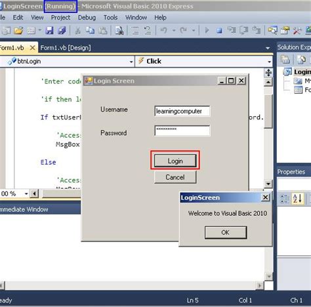This screenshot has width=311, height=307.
Task: Close the LoginScreen message box with X
Action: (266, 197)
